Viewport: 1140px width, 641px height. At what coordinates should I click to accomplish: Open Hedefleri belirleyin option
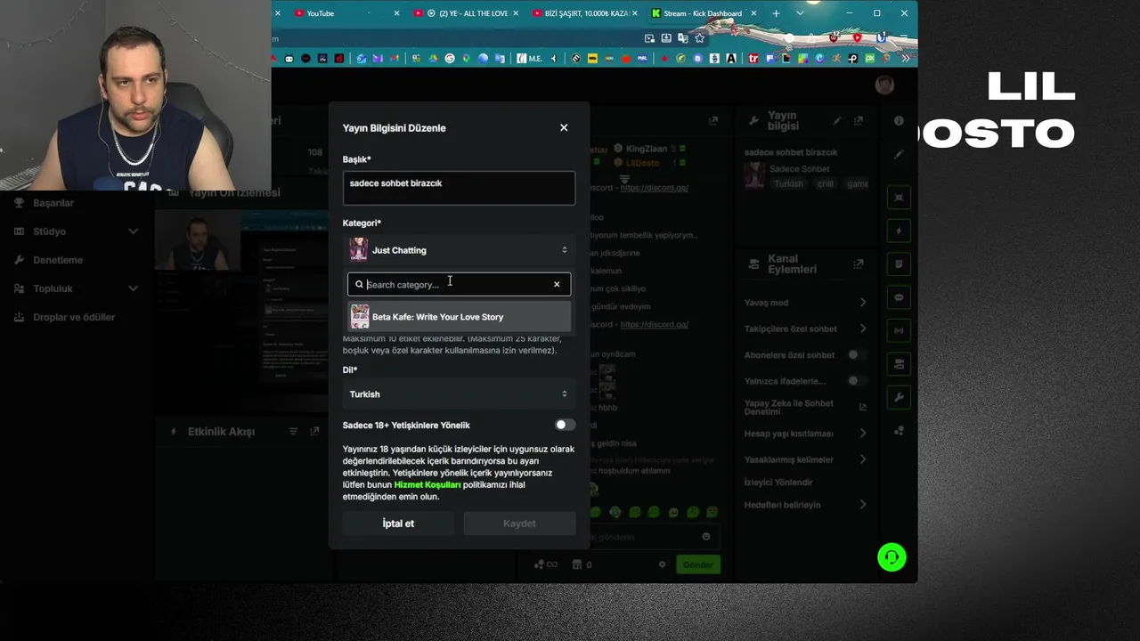pos(806,505)
